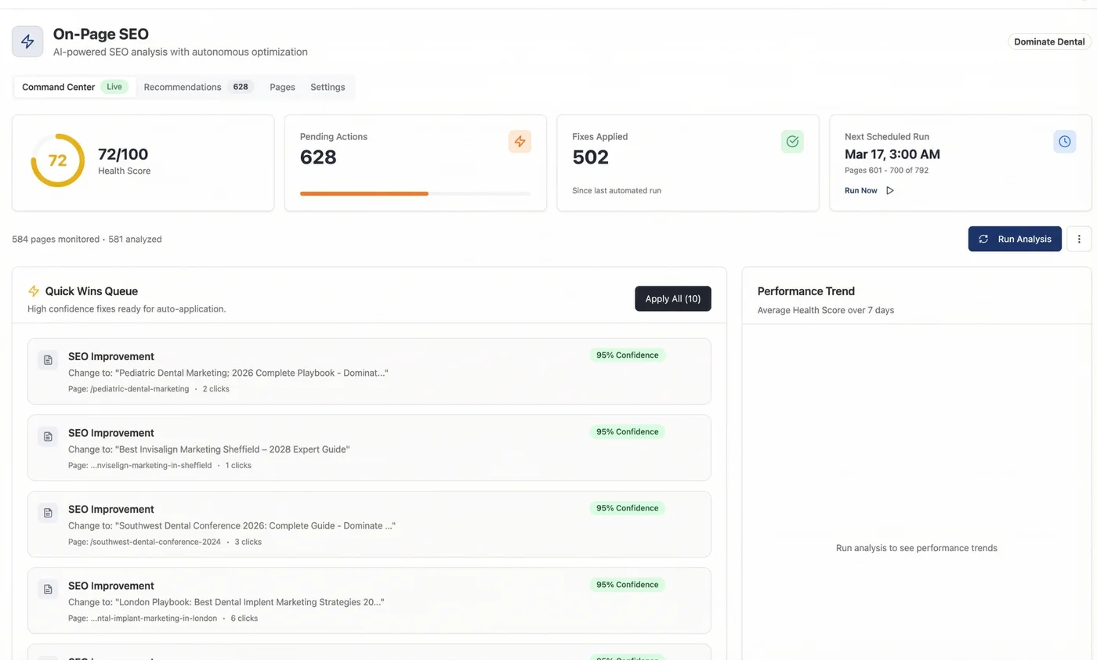The height and width of the screenshot is (660, 1097).
Task: Click the lightning bolt icon beside On-Page SEO
Action: 27,41
